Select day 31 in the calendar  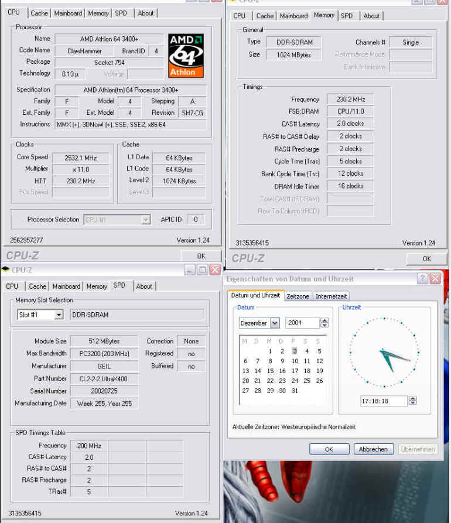[295, 391]
